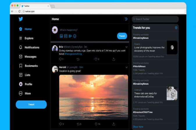The width and height of the screenshot is (196, 130).
Task: Click Show more under trends
Action: click(x=138, y=127)
